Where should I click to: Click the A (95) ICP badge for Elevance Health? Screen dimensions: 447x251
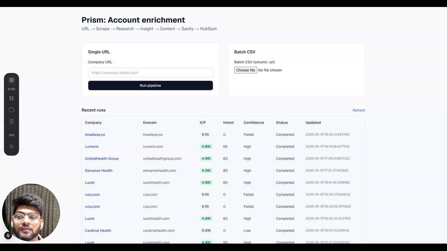click(x=206, y=170)
